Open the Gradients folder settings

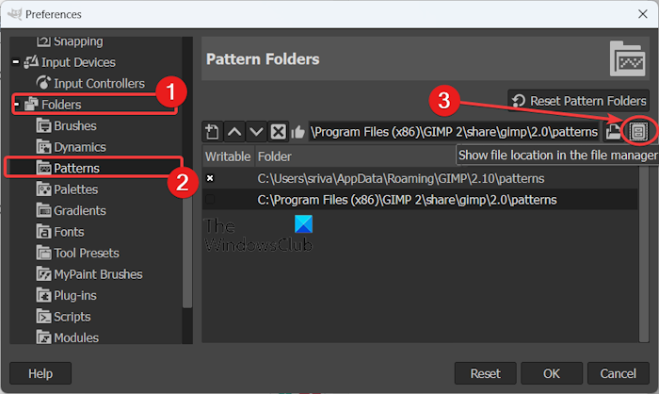(x=80, y=210)
